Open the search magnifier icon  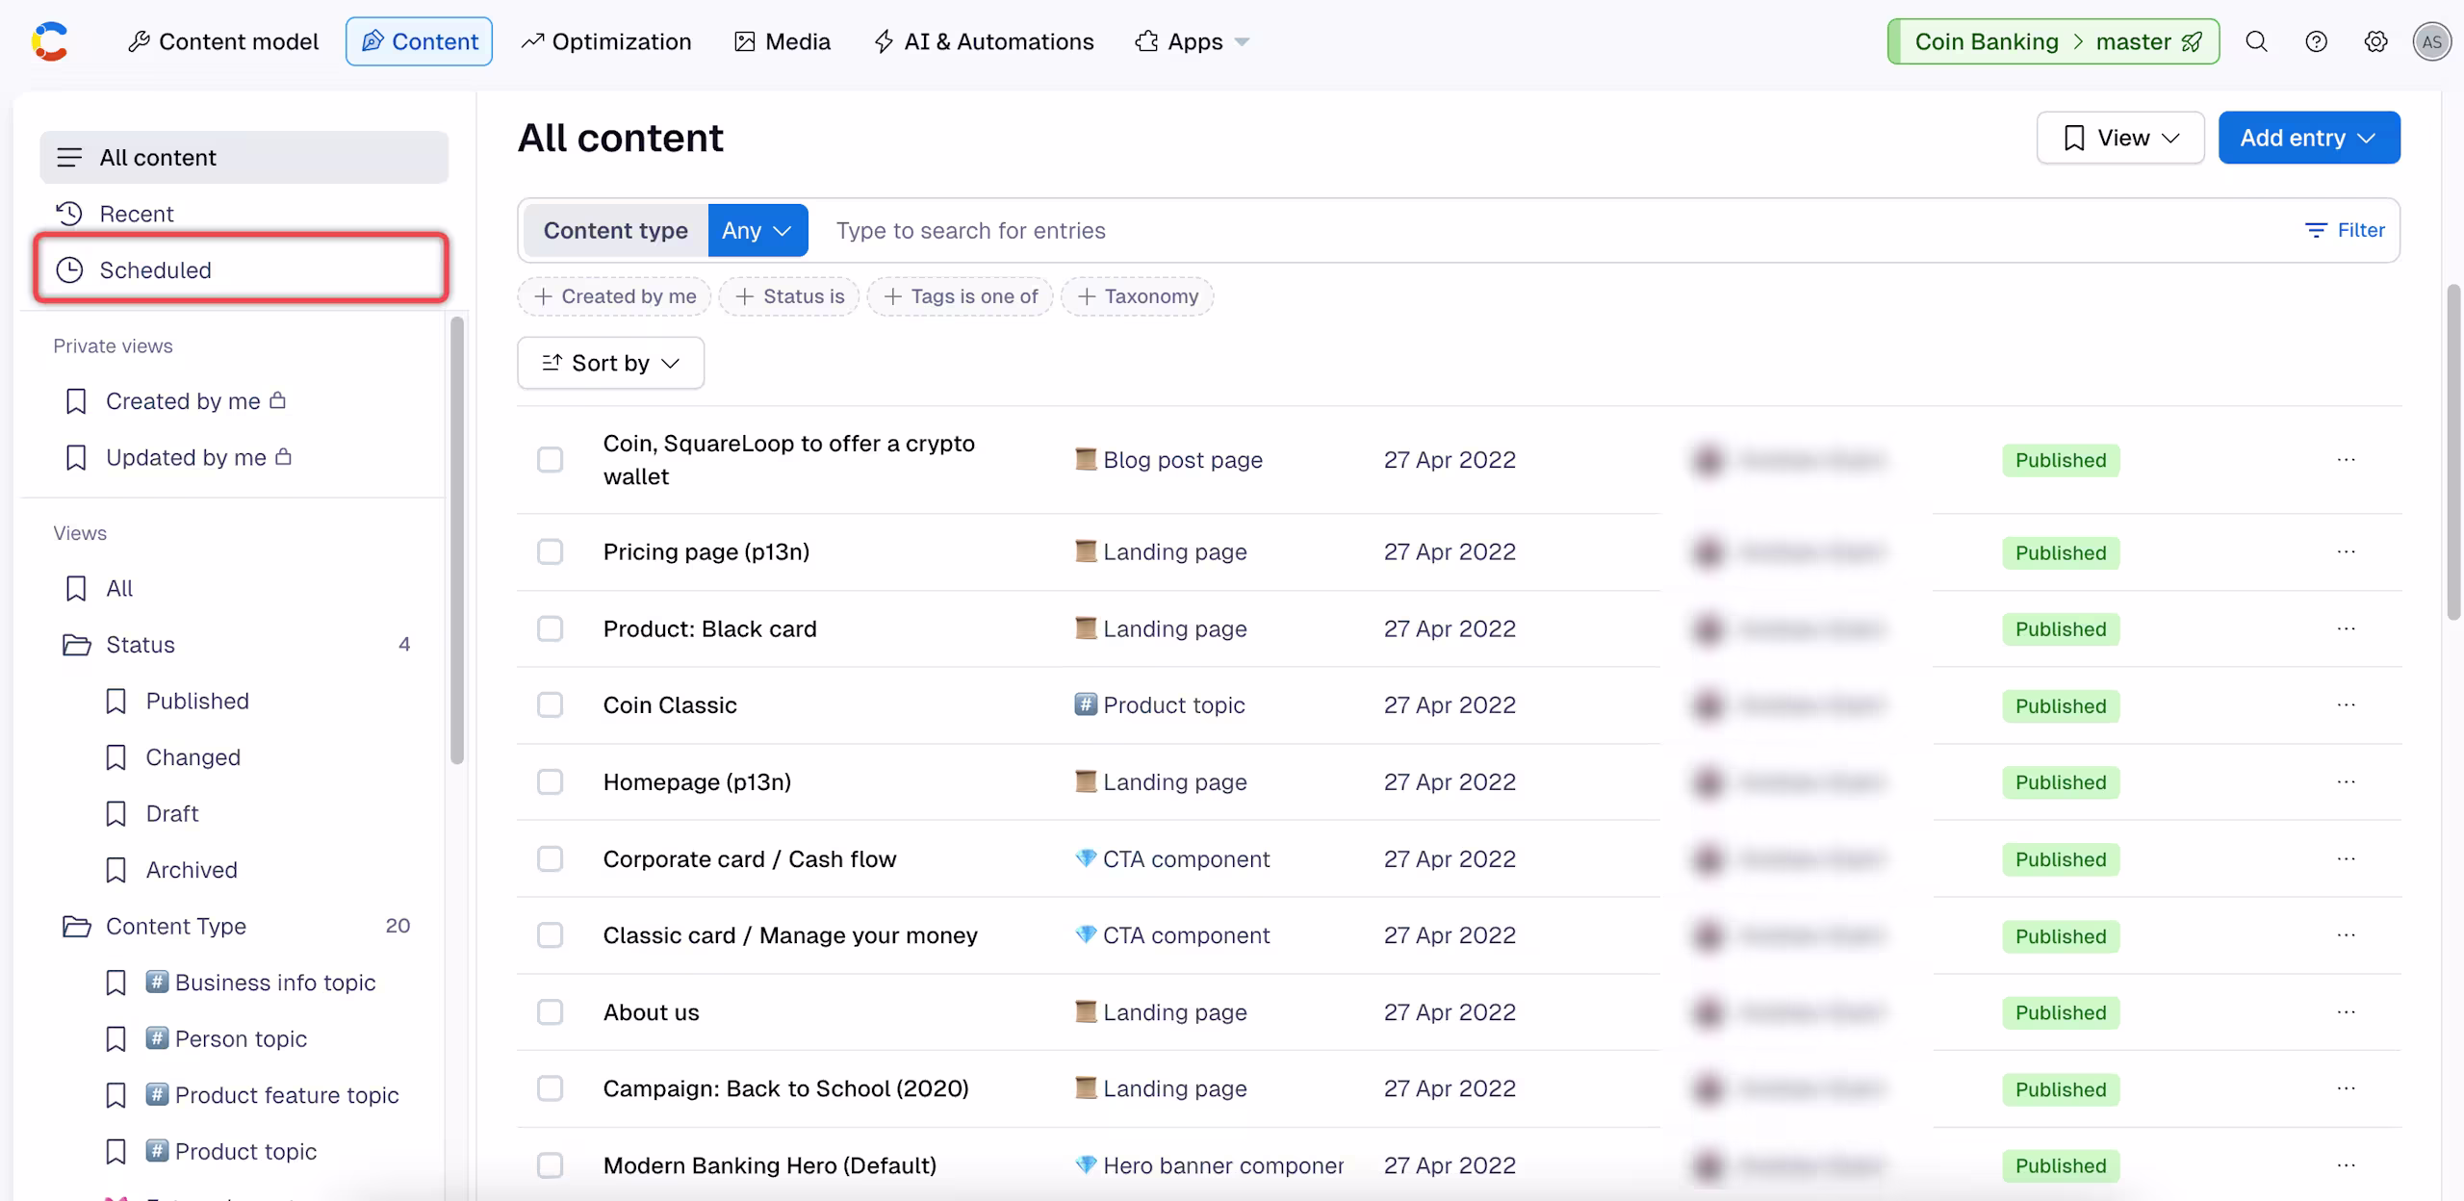[x=2256, y=41]
